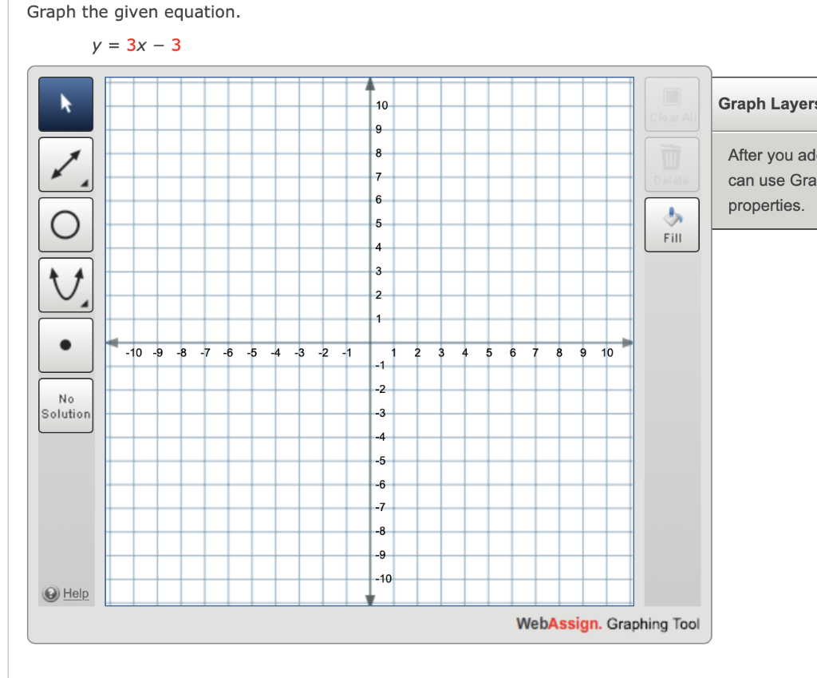Select the point plotting tool
This screenshot has height=678, width=817.
65,345
